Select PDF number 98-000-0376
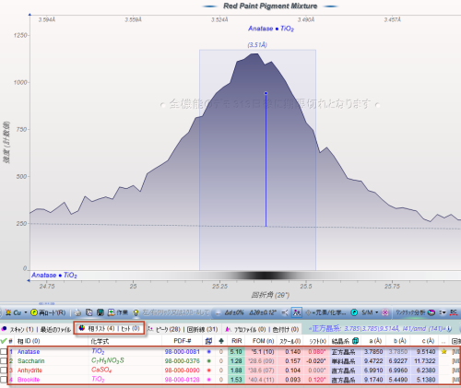Image resolution: width=461 pixels, height=388 pixels. coord(183,361)
